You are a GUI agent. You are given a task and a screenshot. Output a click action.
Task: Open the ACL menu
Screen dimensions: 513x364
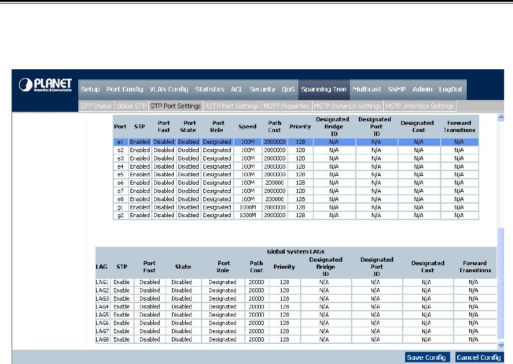click(x=237, y=89)
